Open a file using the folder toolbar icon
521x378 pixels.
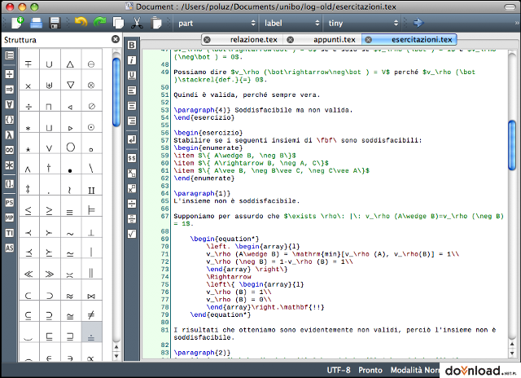(36, 23)
